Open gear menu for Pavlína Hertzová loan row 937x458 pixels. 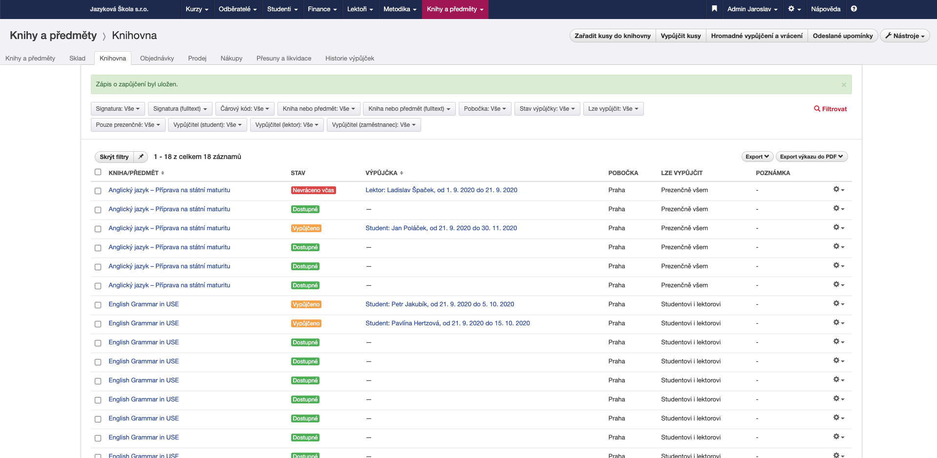coord(839,322)
